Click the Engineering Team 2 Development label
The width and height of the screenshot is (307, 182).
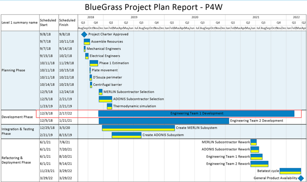tap(257, 121)
